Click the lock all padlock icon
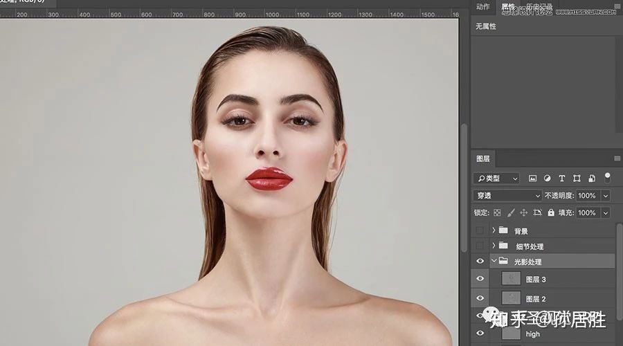Image resolution: width=623 pixels, height=346 pixels. point(551,213)
